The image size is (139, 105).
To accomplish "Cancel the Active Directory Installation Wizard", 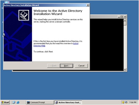I will click(x=81, y=66).
